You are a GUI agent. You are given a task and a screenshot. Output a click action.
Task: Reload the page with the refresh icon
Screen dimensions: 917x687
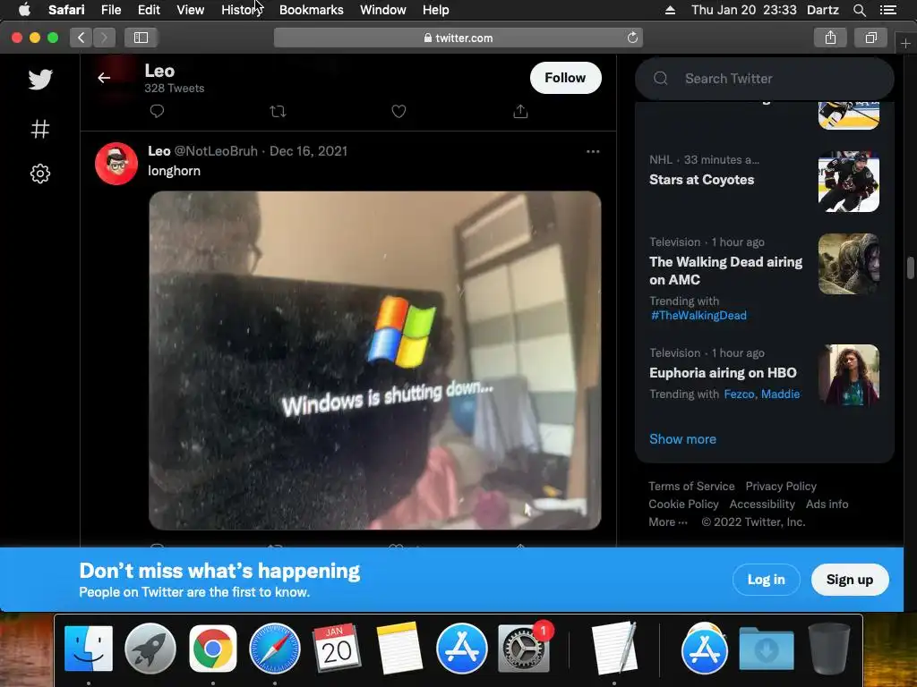(632, 38)
